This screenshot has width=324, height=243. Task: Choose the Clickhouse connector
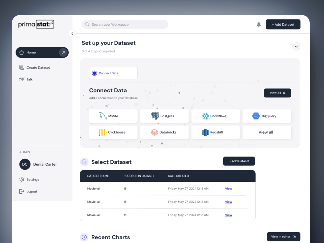pyautogui.click(x=113, y=132)
